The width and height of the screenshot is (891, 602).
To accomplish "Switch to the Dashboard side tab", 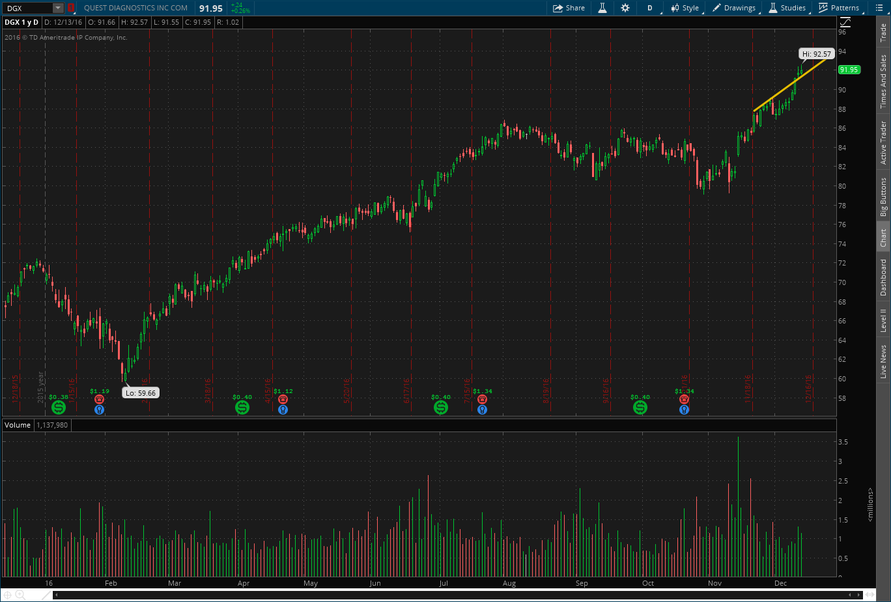I will (x=883, y=277).
